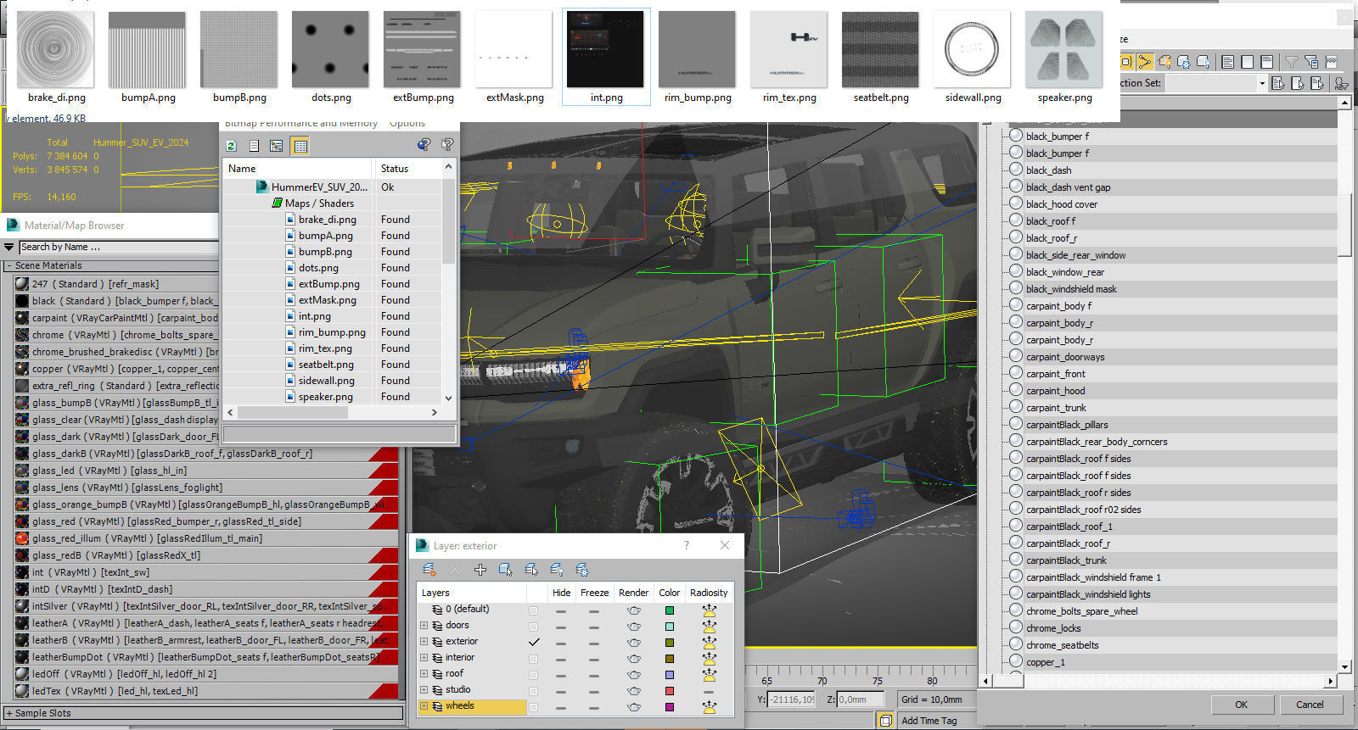This screenshot has height=730, width=1358.
Task: Click the Add Time Tag button
Action: 929,721
